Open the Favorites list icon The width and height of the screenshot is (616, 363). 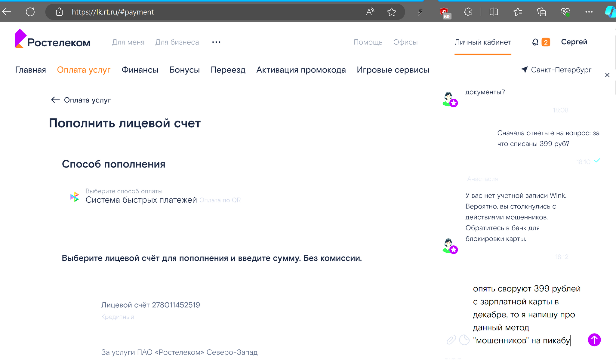click(518, 12)
